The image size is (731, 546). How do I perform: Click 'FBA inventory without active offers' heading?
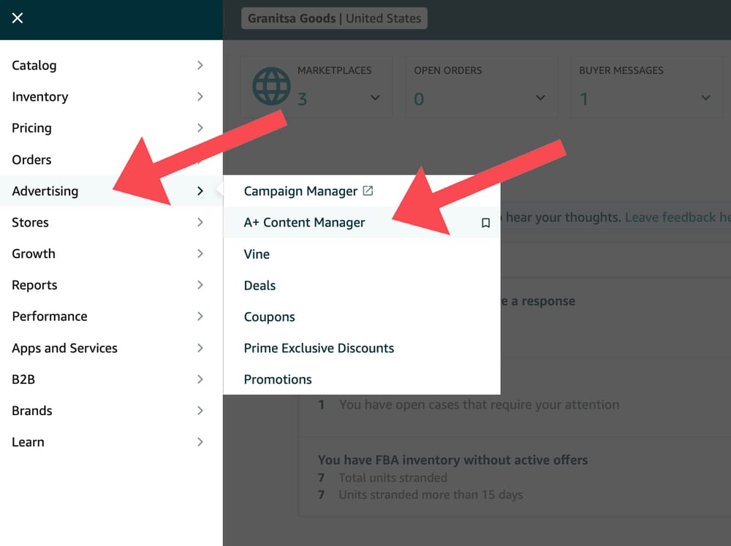coord(452,460)
